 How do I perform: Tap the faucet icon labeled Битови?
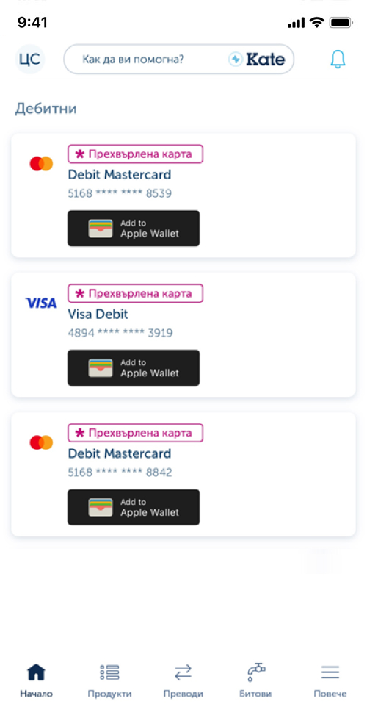pos(256,680)
